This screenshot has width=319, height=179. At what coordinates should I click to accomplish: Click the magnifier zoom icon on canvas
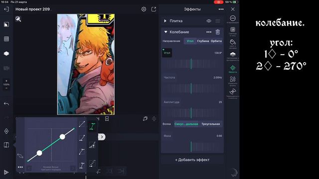coord(18,19)
